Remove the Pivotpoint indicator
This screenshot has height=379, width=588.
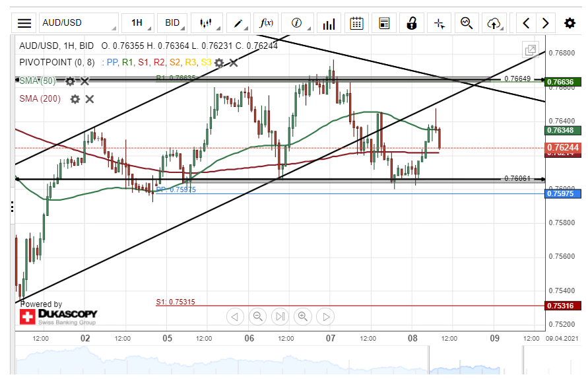click(x=233, y=63)
